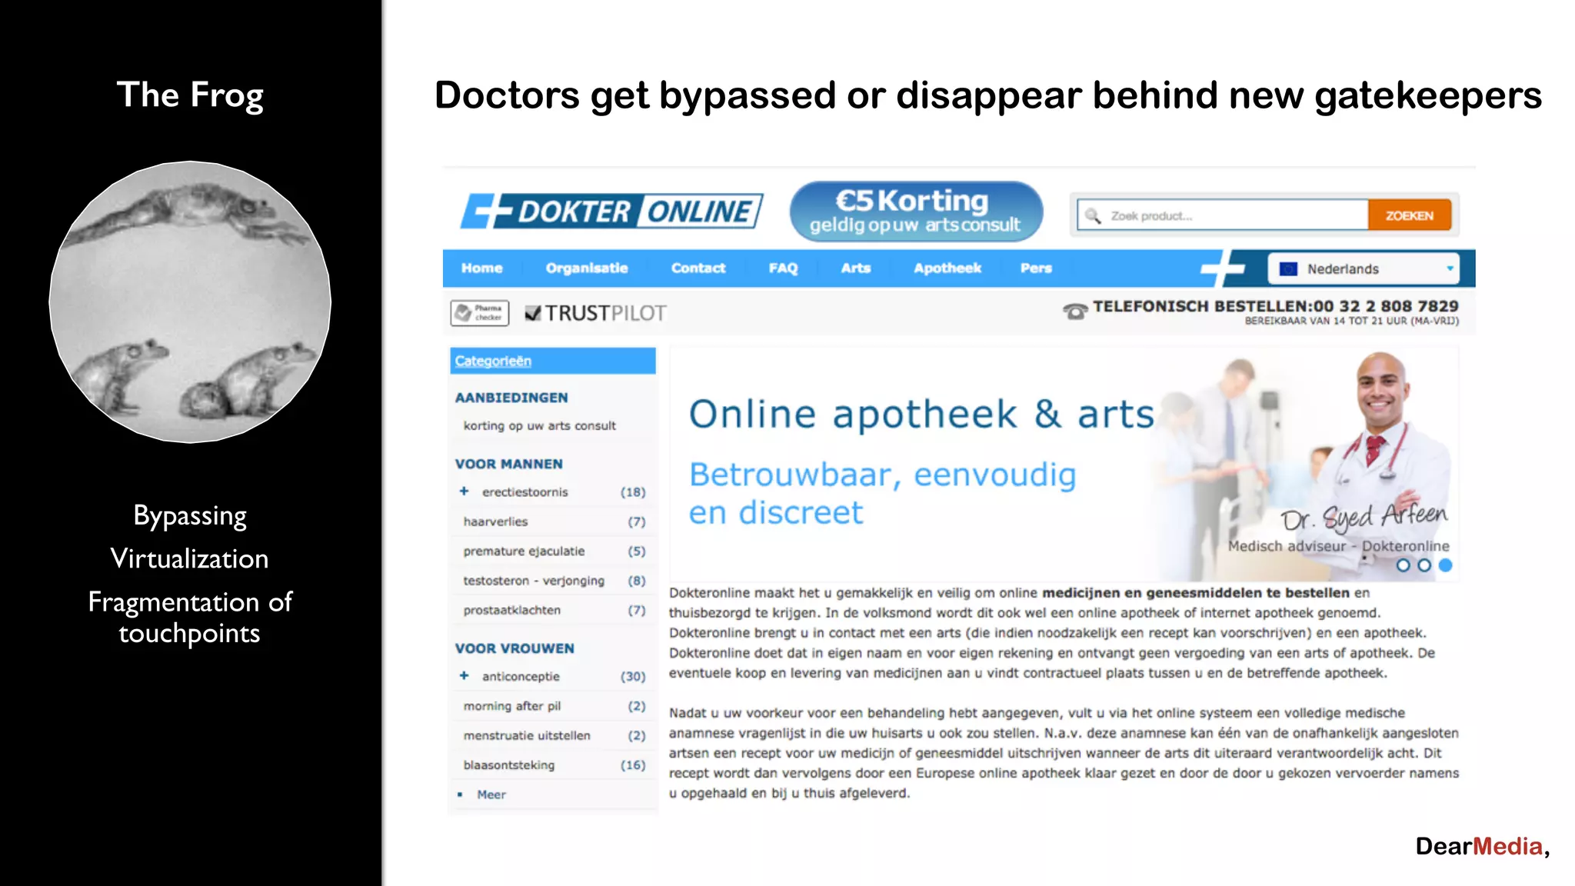Image resolution: width=1575 pixels, height=886 pixels.
Task: Open the premature ejaculatie category
Action: (x=524, y=551)
